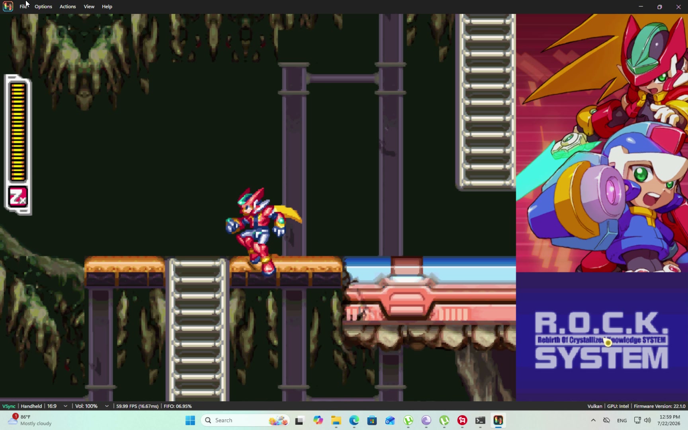Open File Explorer from the taskbar
Screen dimensions: 688x430
tap(336, 420)
